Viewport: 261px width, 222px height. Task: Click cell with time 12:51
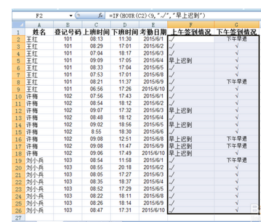pyautogui.click(x=125, y=139)
